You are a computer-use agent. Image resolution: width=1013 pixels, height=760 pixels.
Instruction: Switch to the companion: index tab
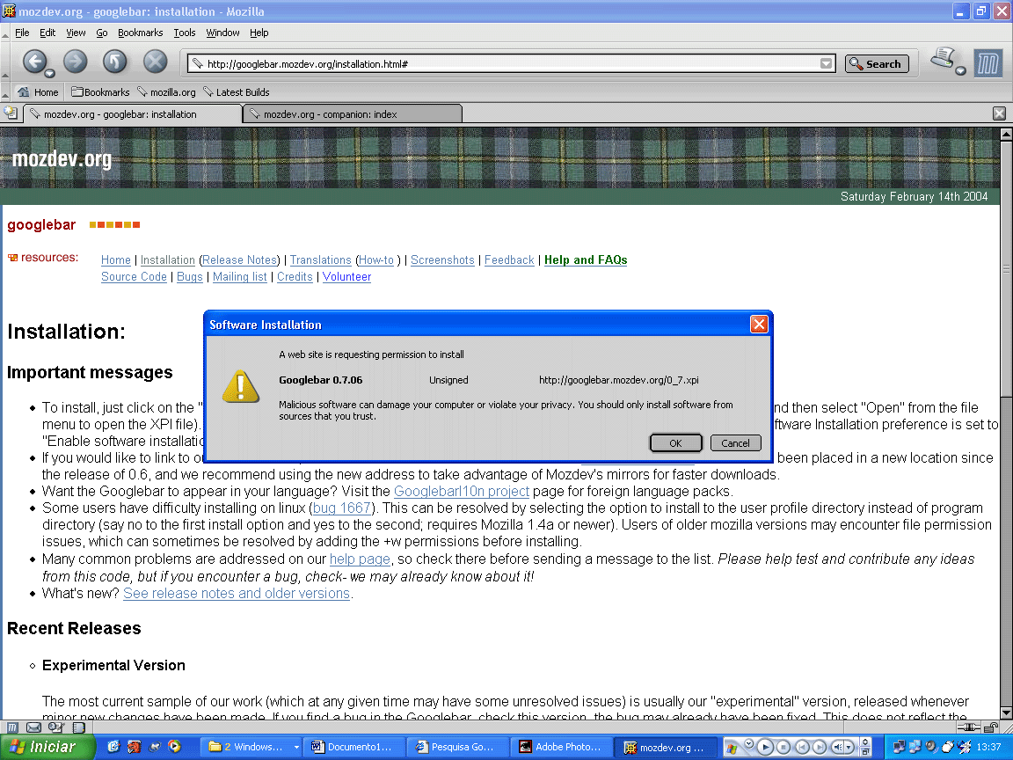pyautogui.click(x=353, y=113)
